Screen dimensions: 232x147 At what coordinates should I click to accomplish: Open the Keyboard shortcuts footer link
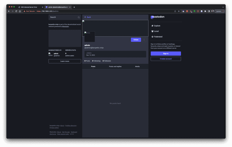74,132
